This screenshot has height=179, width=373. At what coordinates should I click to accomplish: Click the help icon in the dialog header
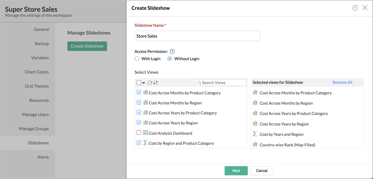(x=355, y=8)
